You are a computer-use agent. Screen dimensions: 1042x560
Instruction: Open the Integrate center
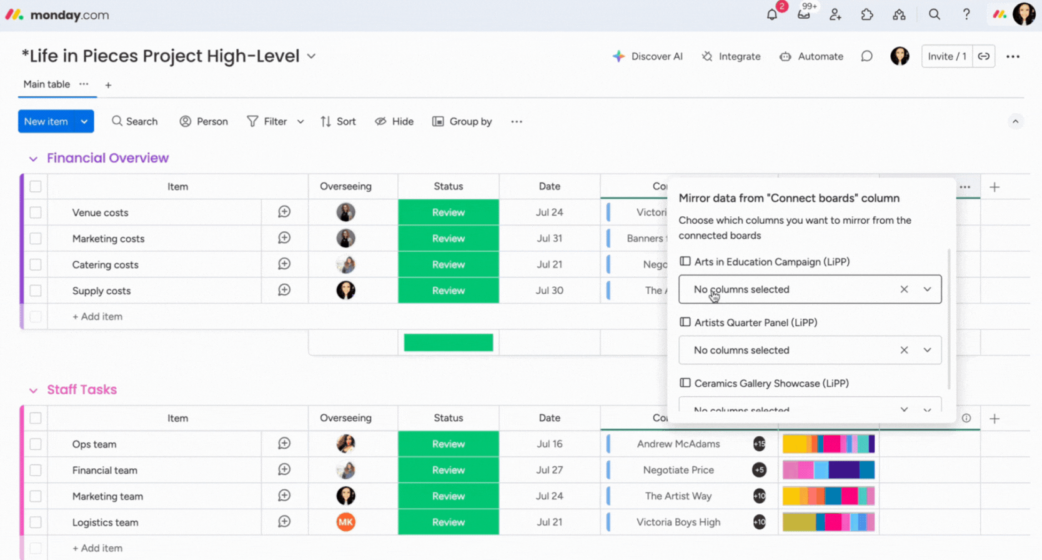[731, 56]
